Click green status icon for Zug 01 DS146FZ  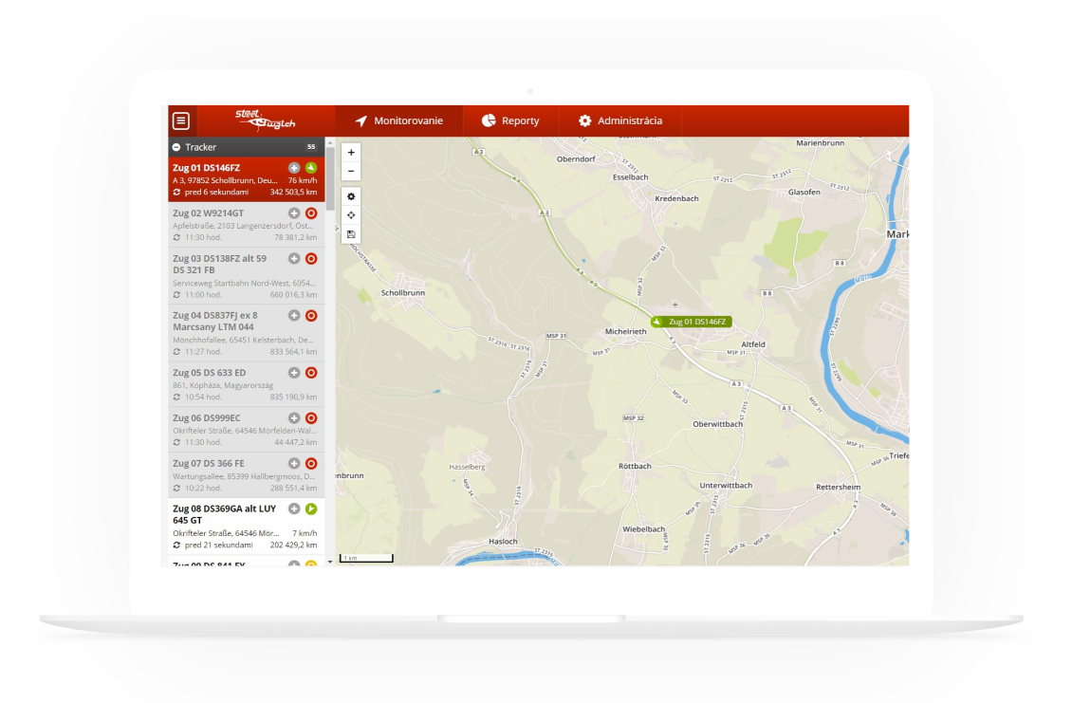pyautogui.click(x=311, y=168)
